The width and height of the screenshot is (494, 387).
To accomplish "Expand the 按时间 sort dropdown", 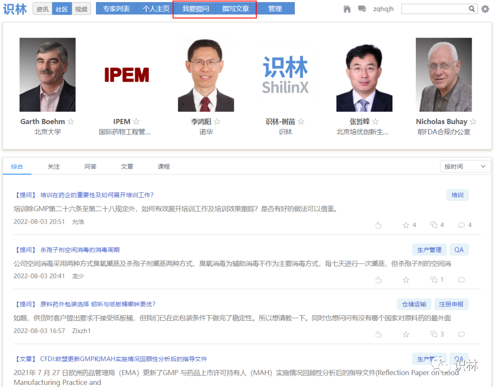I will [x=465, y=167].
